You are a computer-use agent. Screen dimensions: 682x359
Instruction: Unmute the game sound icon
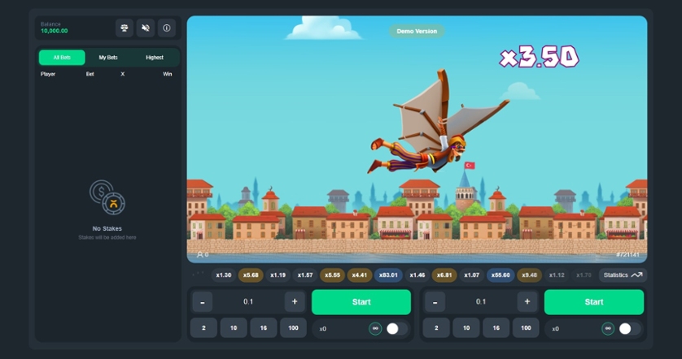(146, 28)
